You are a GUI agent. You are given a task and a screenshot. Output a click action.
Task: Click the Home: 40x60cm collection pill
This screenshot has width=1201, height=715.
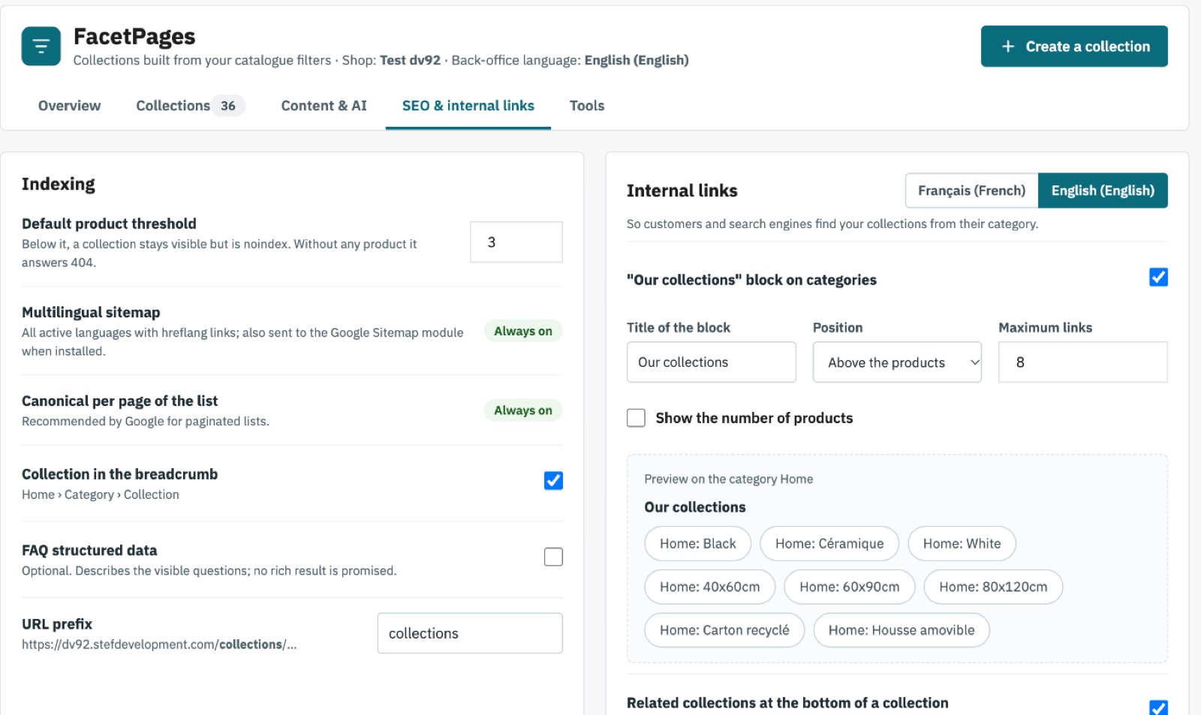click(710, 587)
